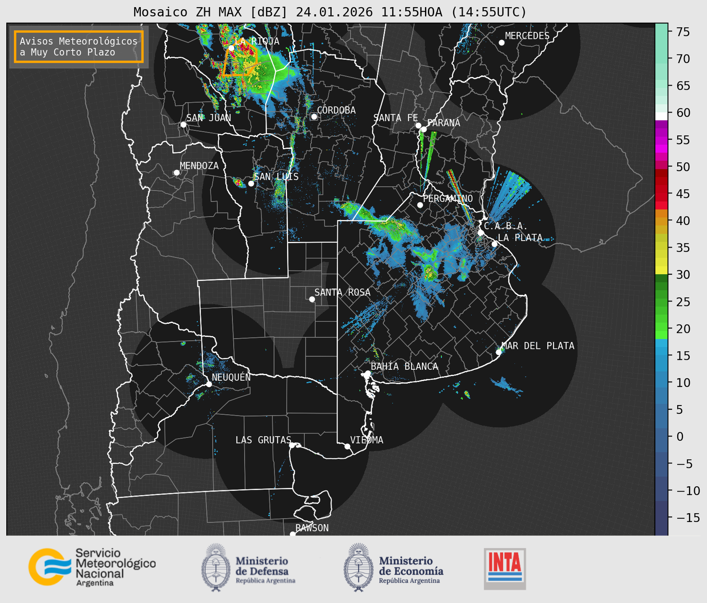707x603 pixels.
Task: Click the orange 40 dBZ colorbar segment
Action: [x=661, y=221]
